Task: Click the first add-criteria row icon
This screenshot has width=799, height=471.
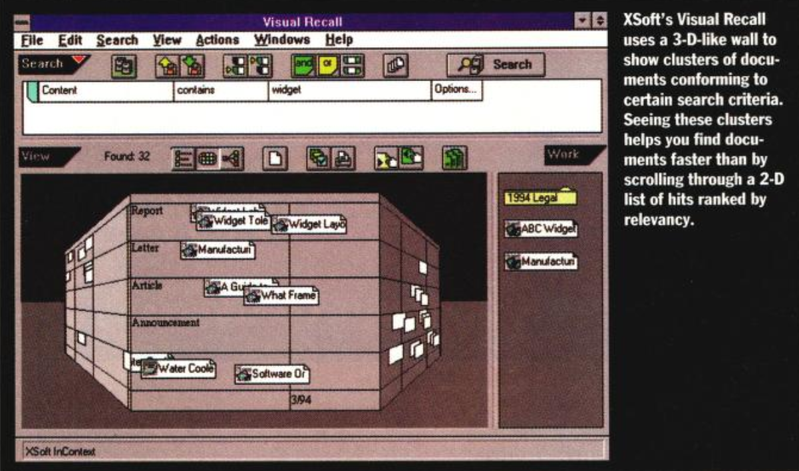Action: (x=234, y=65)
